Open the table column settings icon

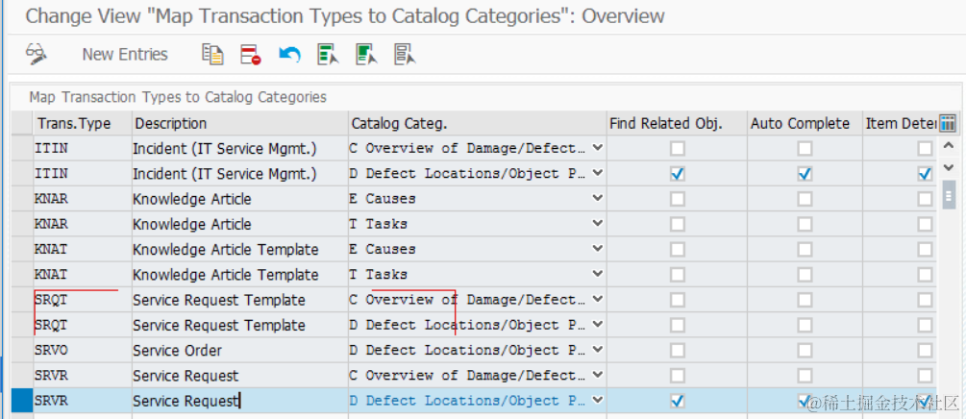(948, 123)
